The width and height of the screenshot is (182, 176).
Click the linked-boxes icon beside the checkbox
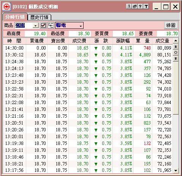[51, 25]
